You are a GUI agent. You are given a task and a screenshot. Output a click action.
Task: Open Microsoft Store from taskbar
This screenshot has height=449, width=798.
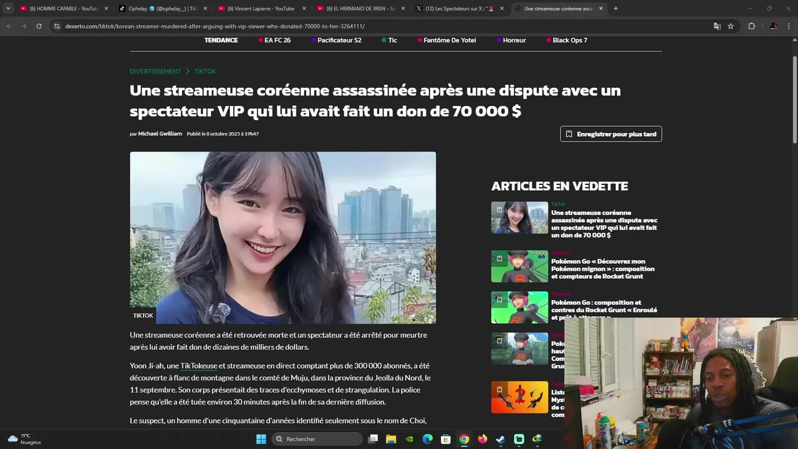coord(446,439)
